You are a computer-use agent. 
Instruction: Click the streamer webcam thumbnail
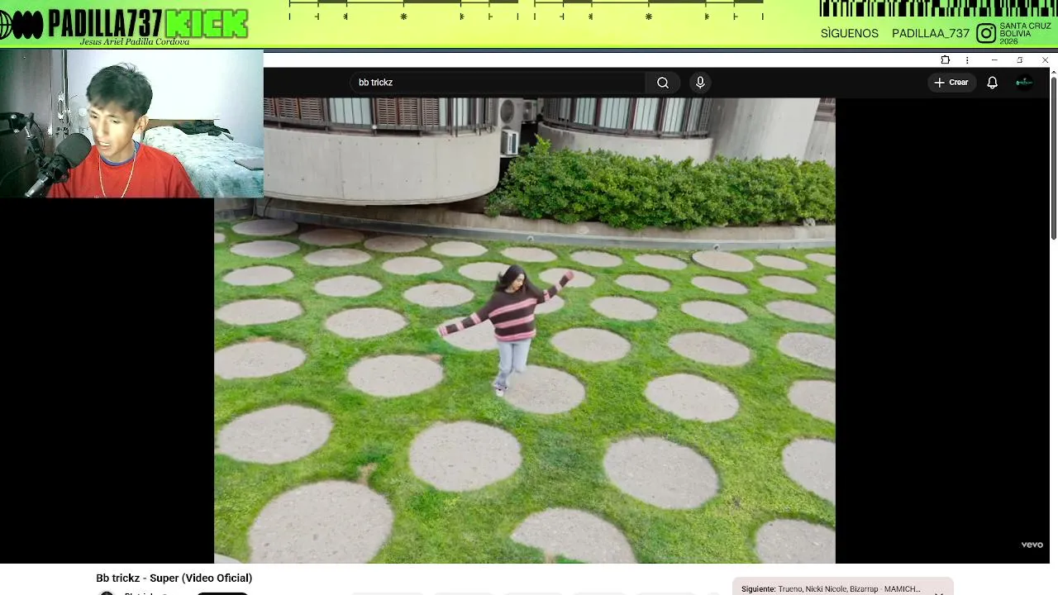tap(132, 124)
